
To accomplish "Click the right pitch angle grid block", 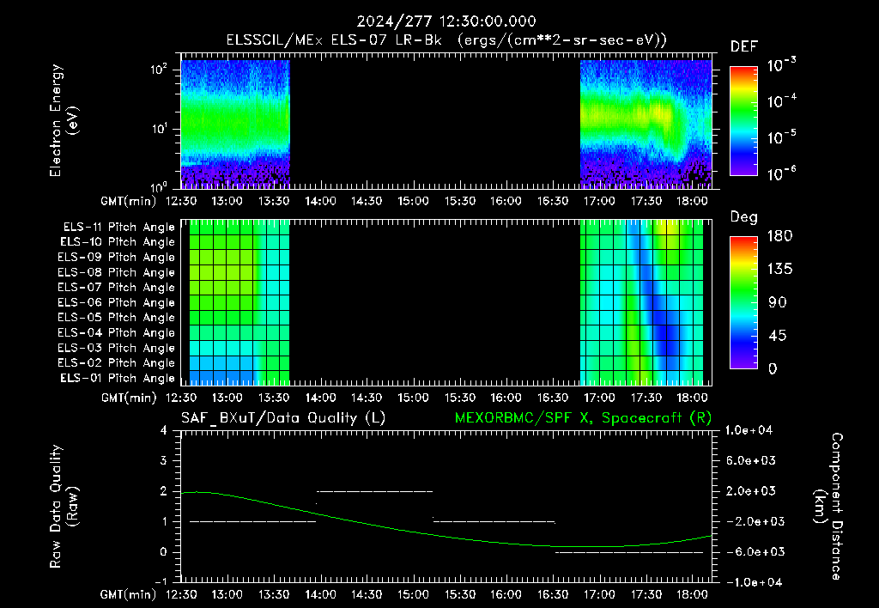I will [642, 302].
